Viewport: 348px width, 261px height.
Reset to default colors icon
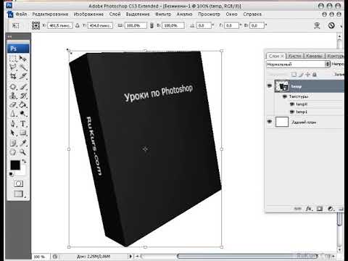tap(11, 174)
